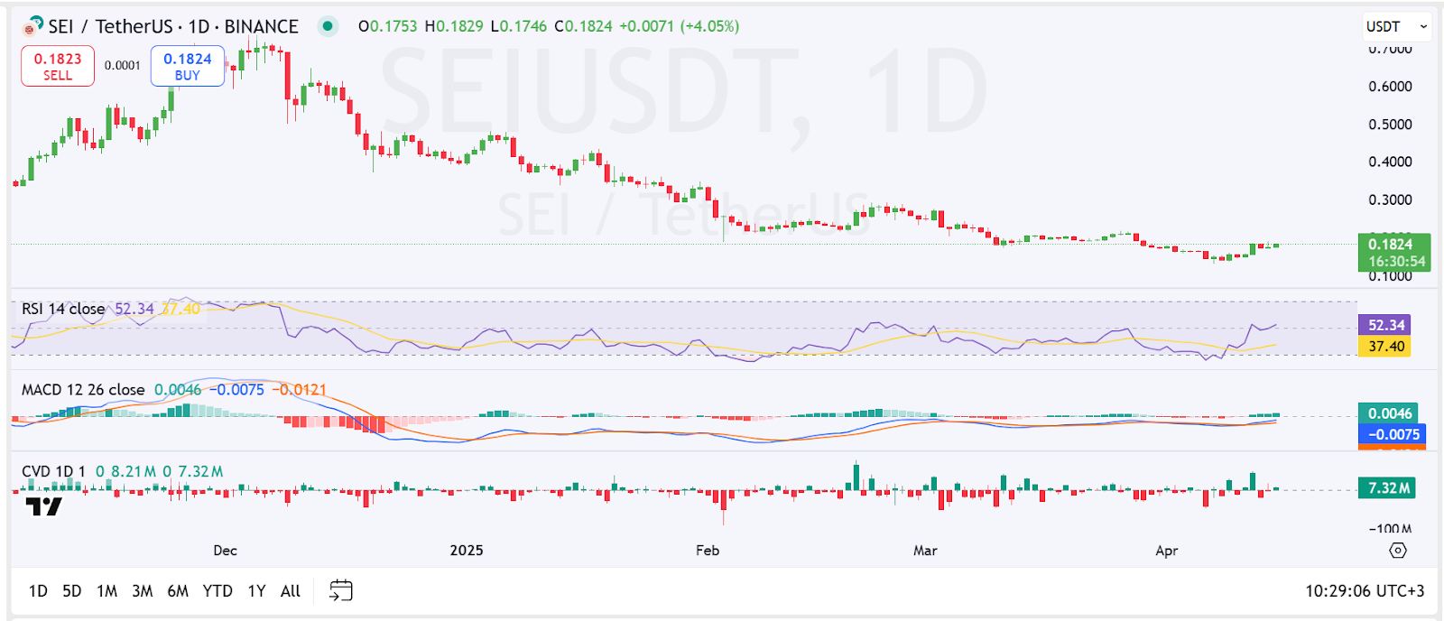Click the RSI value 52.34 in legend
Screen dimensions: 1444x621
point(134,309)
